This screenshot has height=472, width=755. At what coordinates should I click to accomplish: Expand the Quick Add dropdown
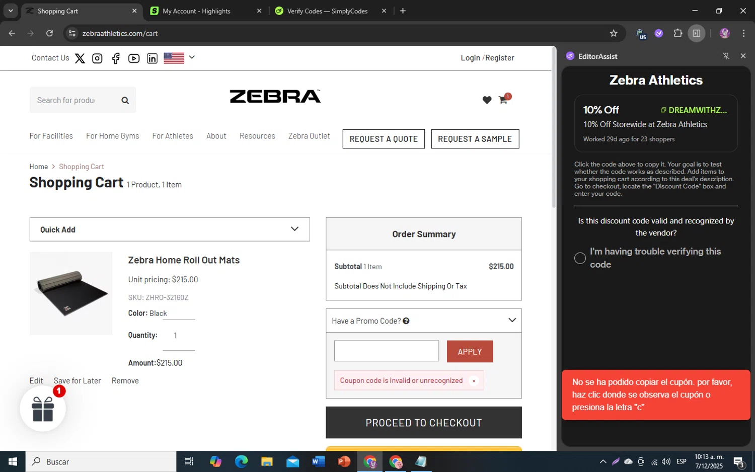point(170,229)
